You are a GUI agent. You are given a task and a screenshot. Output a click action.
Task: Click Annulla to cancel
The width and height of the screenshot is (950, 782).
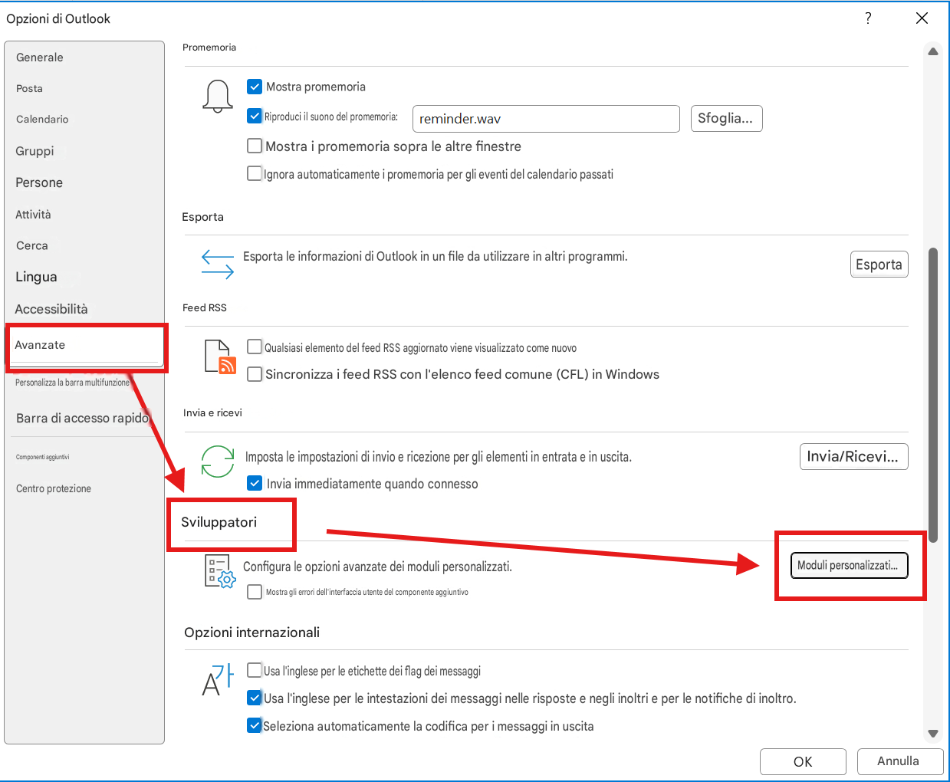click(x=899, y=761)
